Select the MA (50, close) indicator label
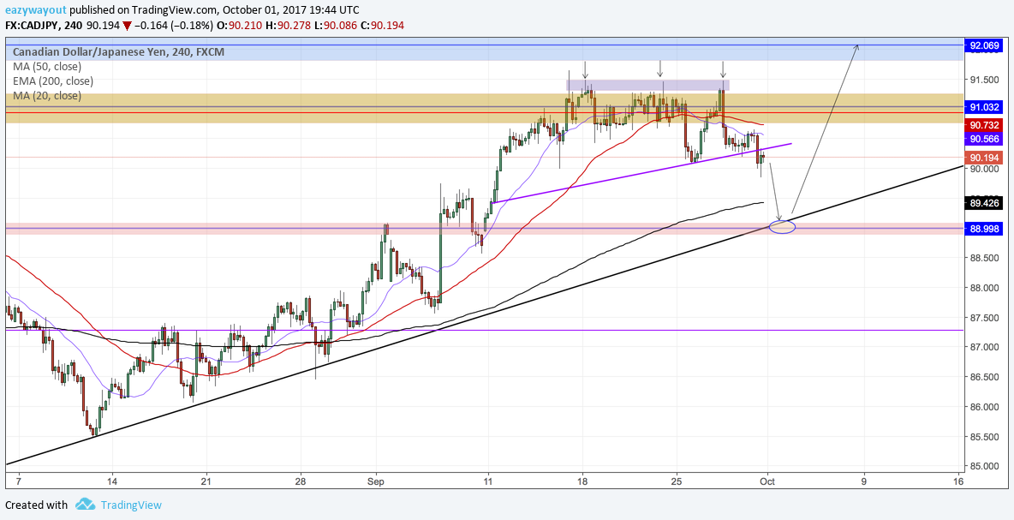 [x=47, y=67]
